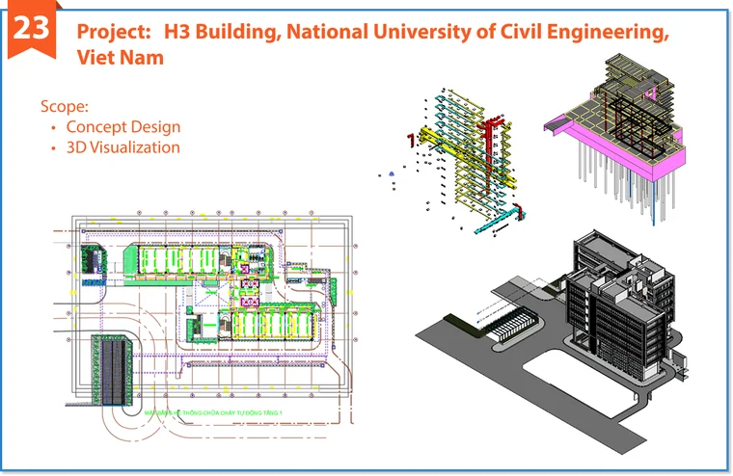Select the H3 Building project title
The width and height of the screenshot is (733, 476).
(x=372, y=44)
